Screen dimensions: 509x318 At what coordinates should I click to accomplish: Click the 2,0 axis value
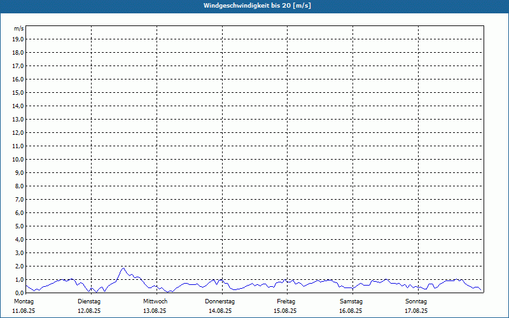[x=20, y=266]
